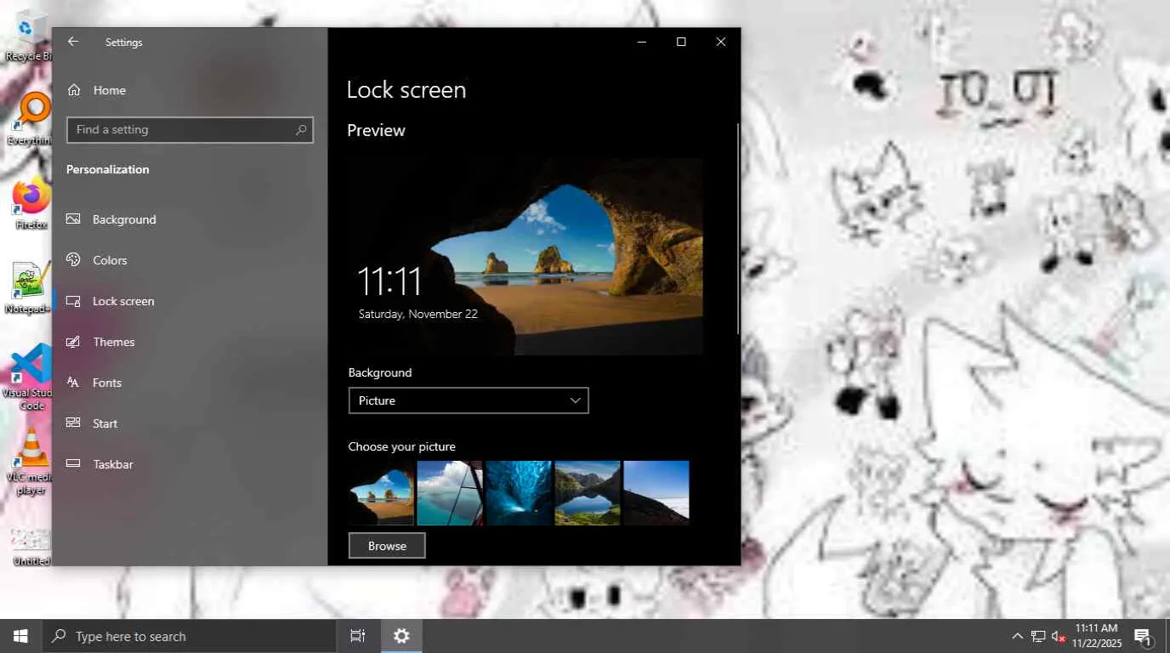The image size is (1170, 653).
Task: Click the Settings gear on the taskbar
Action: coord(401,636)
